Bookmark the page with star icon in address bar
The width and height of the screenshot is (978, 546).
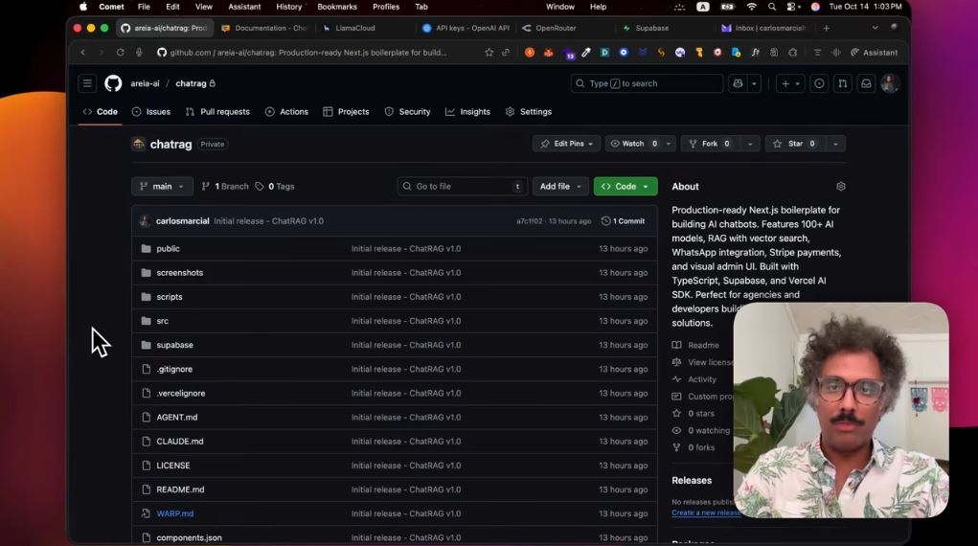[489, 53]
